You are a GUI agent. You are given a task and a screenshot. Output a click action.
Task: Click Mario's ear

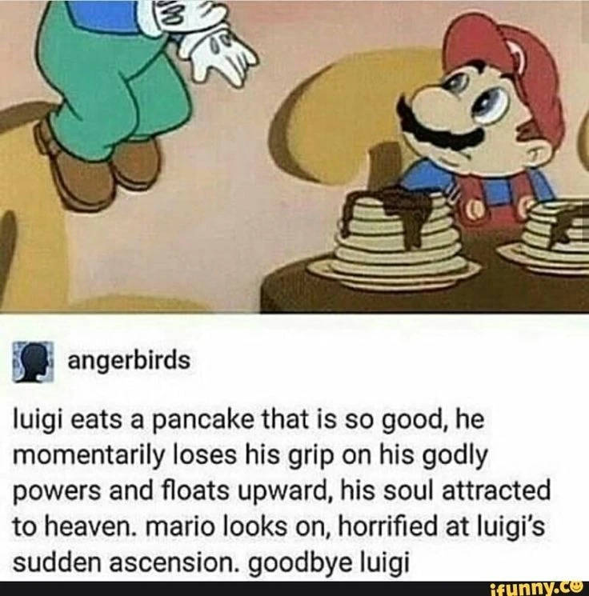point(531,146)
